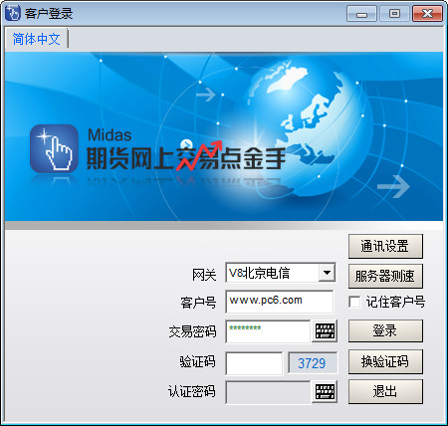Click the captcha code 3729

313,363
